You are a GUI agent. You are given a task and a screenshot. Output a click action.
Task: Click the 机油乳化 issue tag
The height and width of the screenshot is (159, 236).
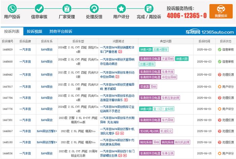166,131
